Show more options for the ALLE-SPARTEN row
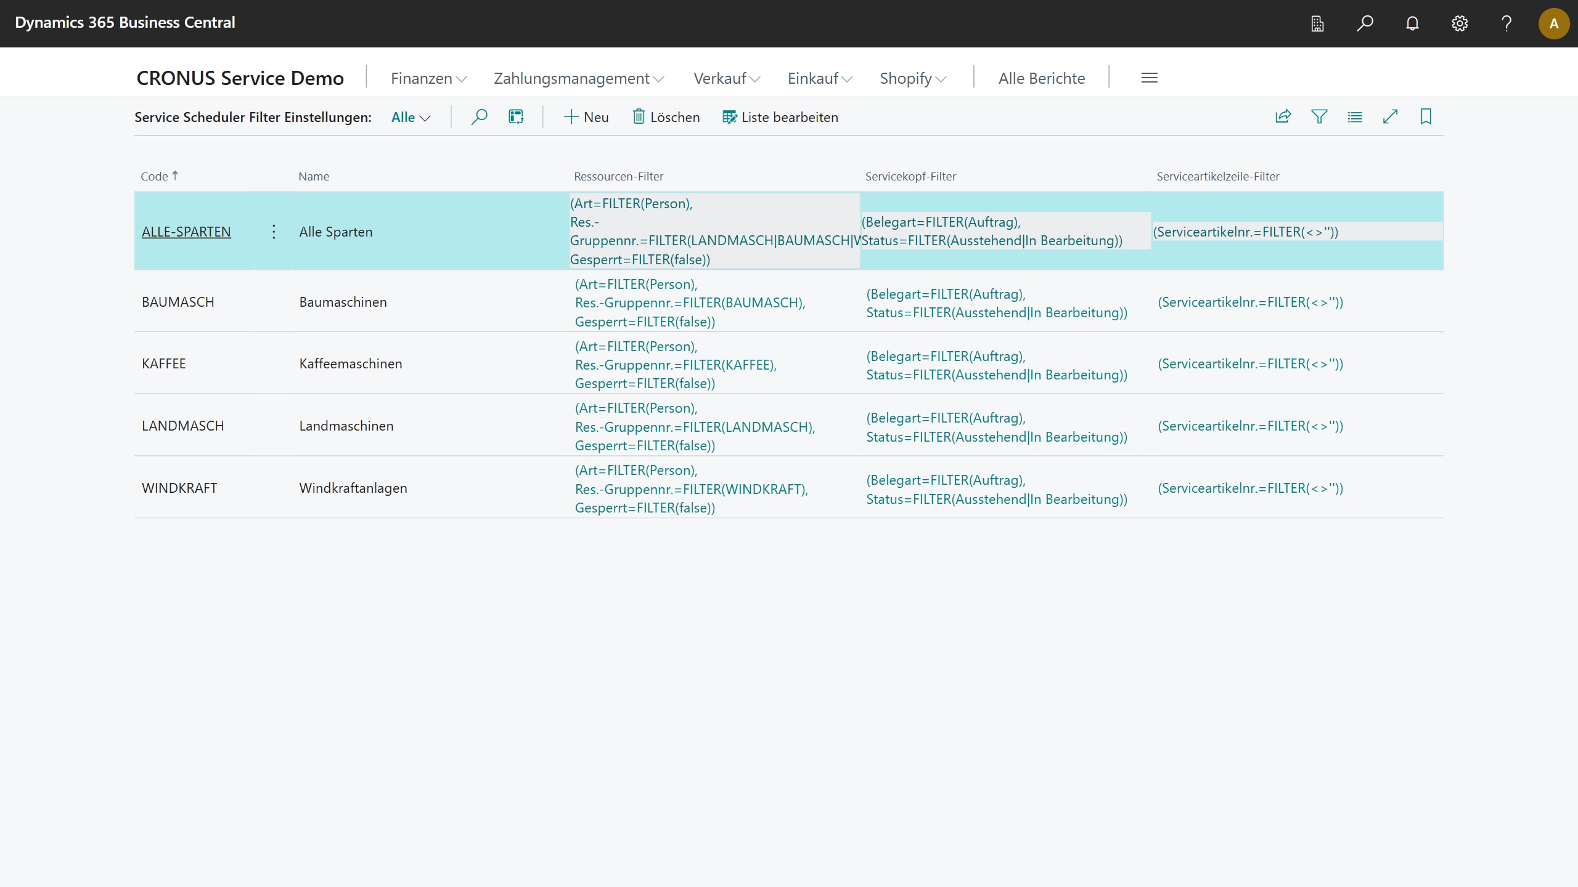Screen dimensions: 1578x887 pyautogui.click(x=274, y=232)
